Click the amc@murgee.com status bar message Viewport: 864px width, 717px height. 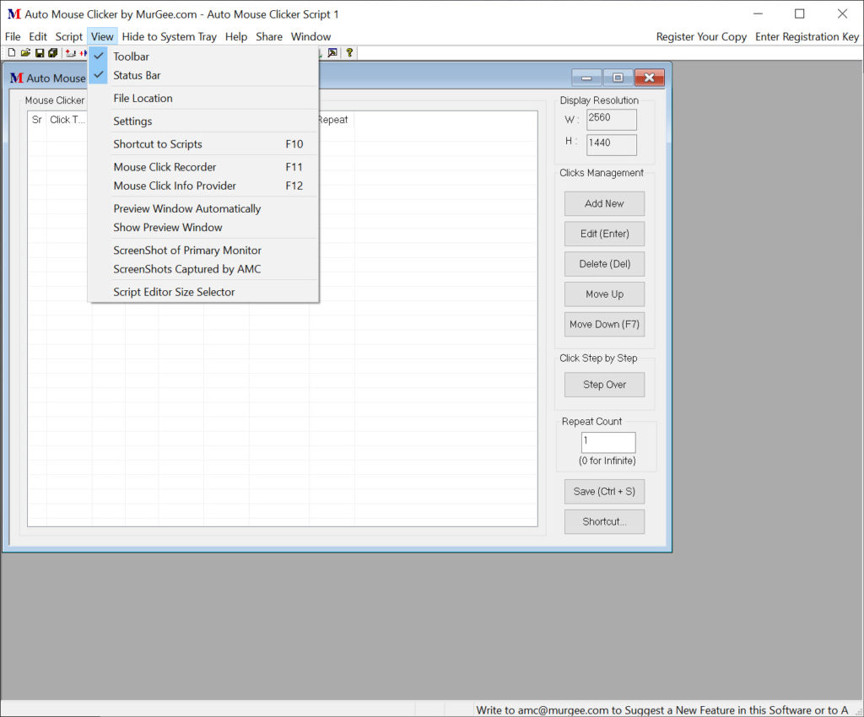pyautogui.click(x=661, y=710)
